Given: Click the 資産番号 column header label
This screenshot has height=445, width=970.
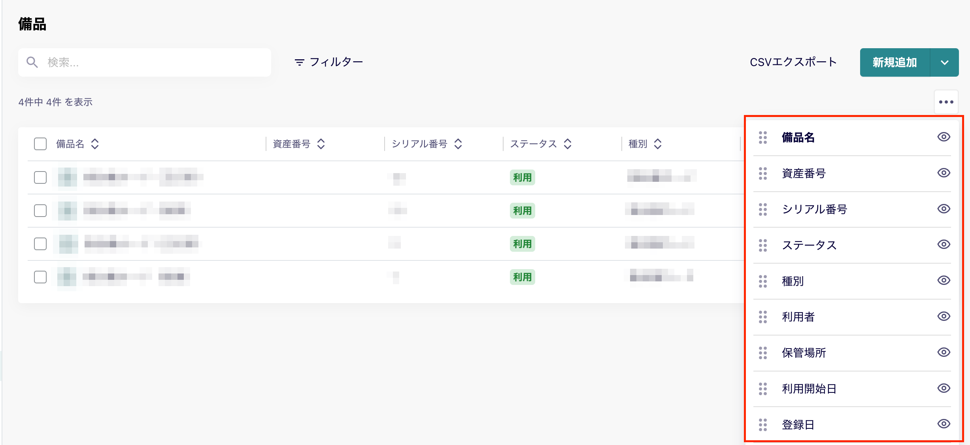Looking at the screenshot, I should pyautogui.click(x=292, y=144).
